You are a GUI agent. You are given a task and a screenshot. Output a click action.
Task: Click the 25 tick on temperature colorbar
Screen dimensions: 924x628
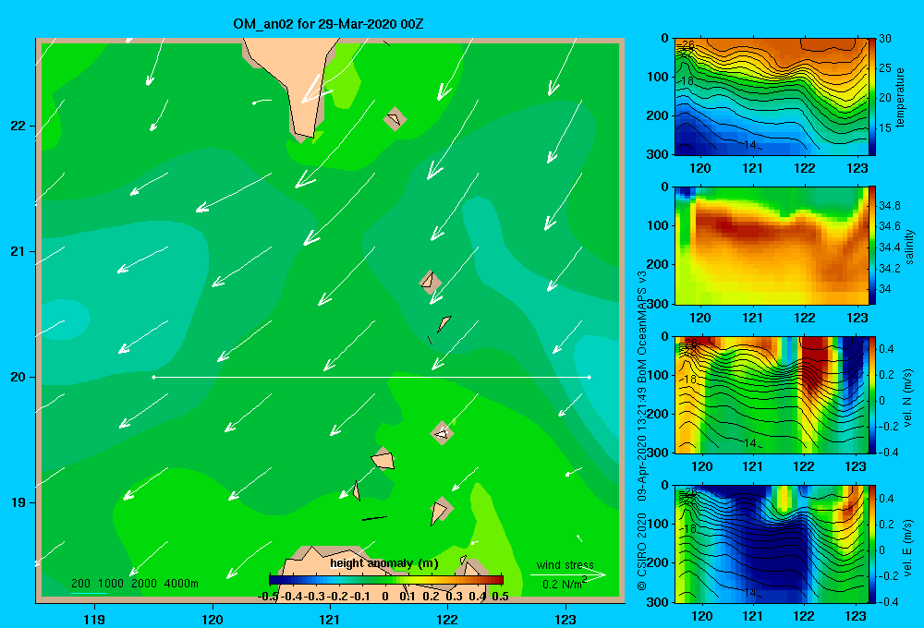click(x=885, y=68)
